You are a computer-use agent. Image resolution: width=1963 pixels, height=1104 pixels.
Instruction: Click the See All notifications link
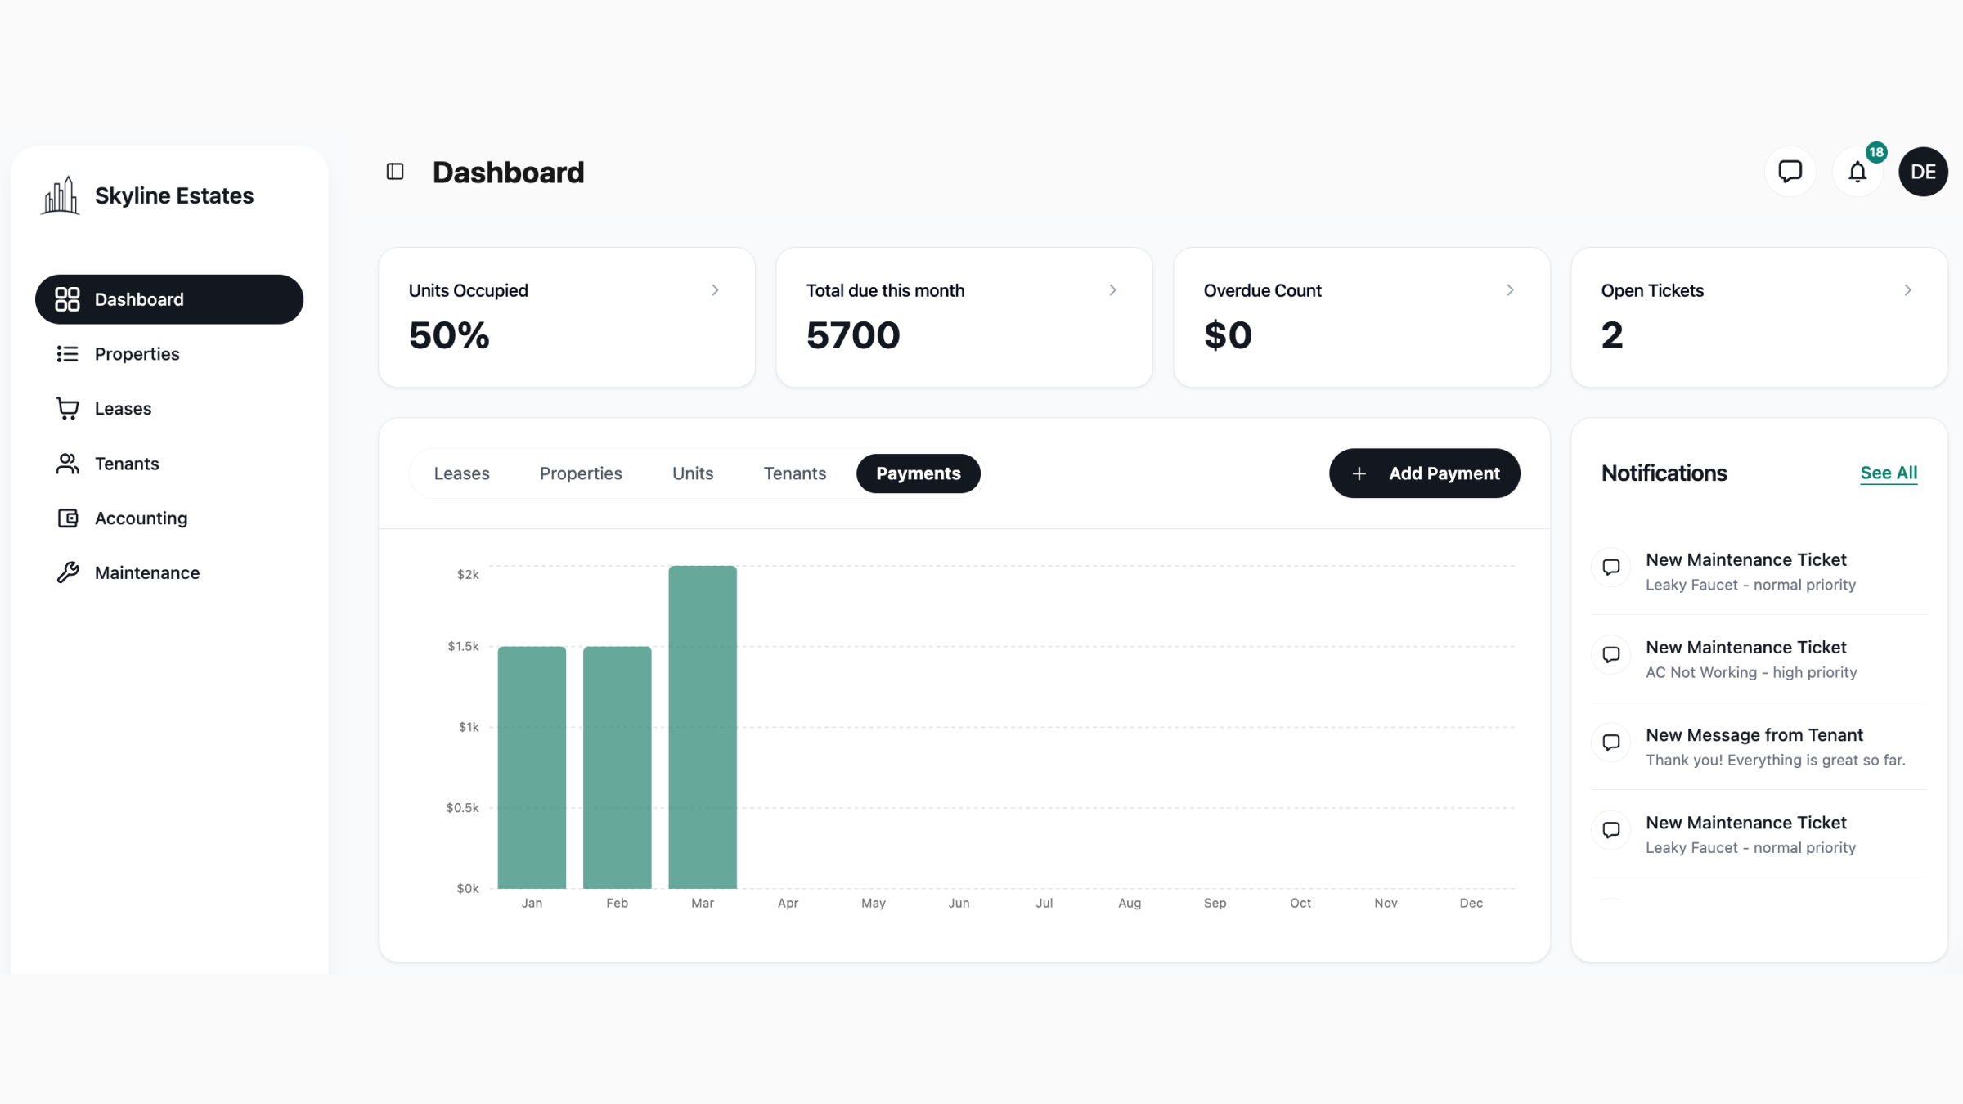coord(1888,473)
